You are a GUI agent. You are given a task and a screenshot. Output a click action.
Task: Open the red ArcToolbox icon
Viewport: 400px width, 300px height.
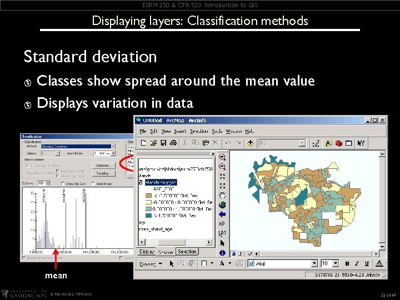point(338,143)
